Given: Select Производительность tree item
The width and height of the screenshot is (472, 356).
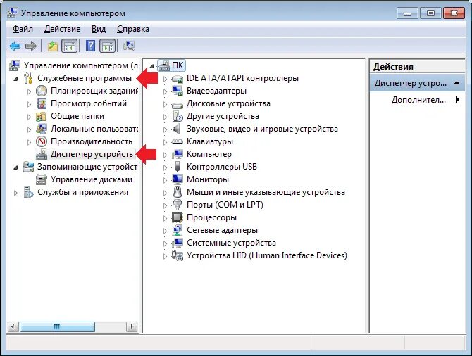Looking at the screenshot, I should coord(92,141).
